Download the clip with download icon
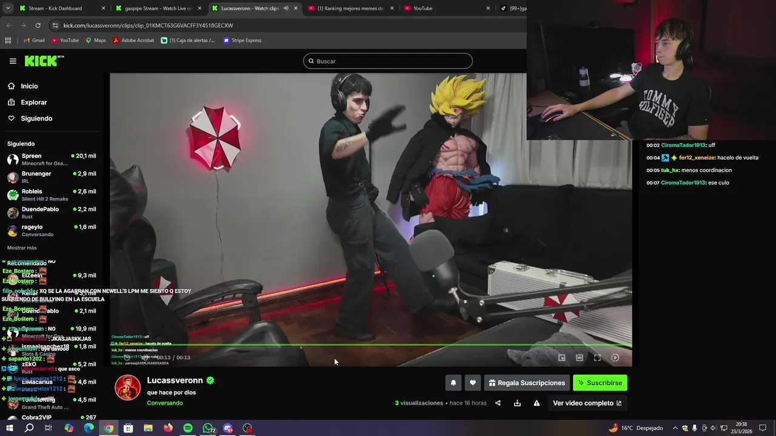Viewport: 776px width, 436px height. pyautogui.click(x=517, y=403)
